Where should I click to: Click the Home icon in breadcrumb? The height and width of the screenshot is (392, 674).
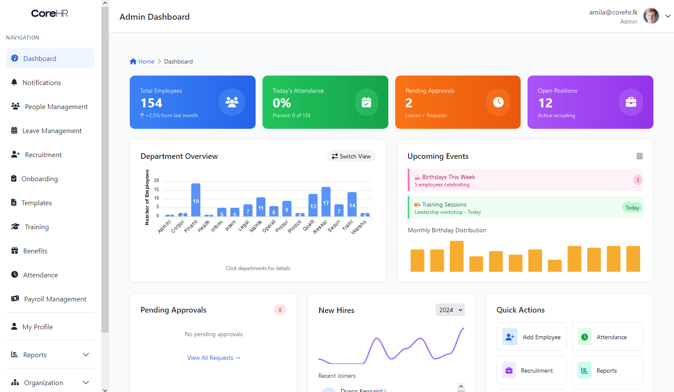(x=133, y=61)
